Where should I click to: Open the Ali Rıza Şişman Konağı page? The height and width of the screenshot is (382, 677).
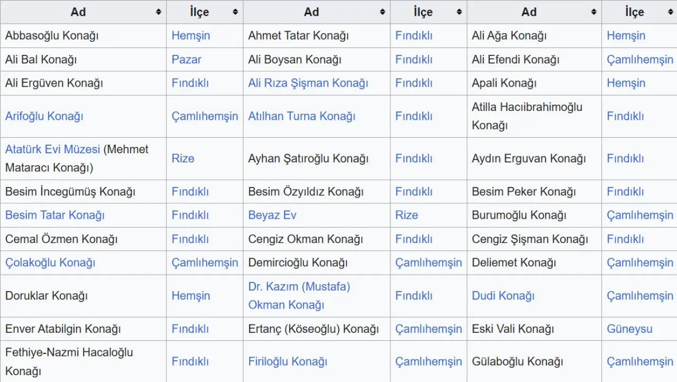[x=308, y=83]
